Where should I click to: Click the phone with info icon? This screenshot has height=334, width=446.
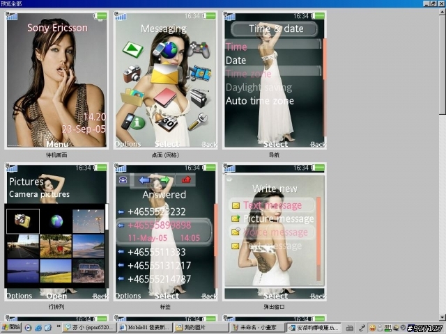133,122
